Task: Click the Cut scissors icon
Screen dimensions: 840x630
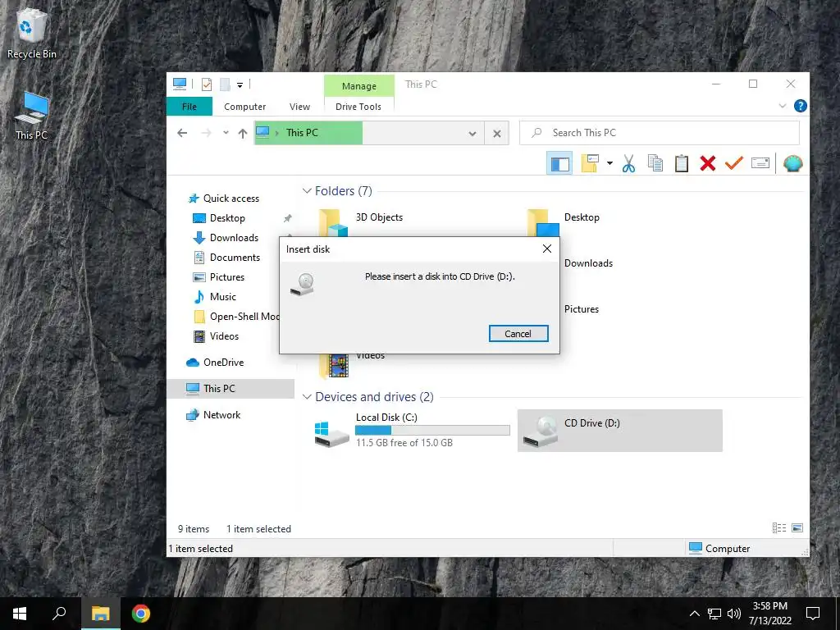Action: click(x=628, y=163)
